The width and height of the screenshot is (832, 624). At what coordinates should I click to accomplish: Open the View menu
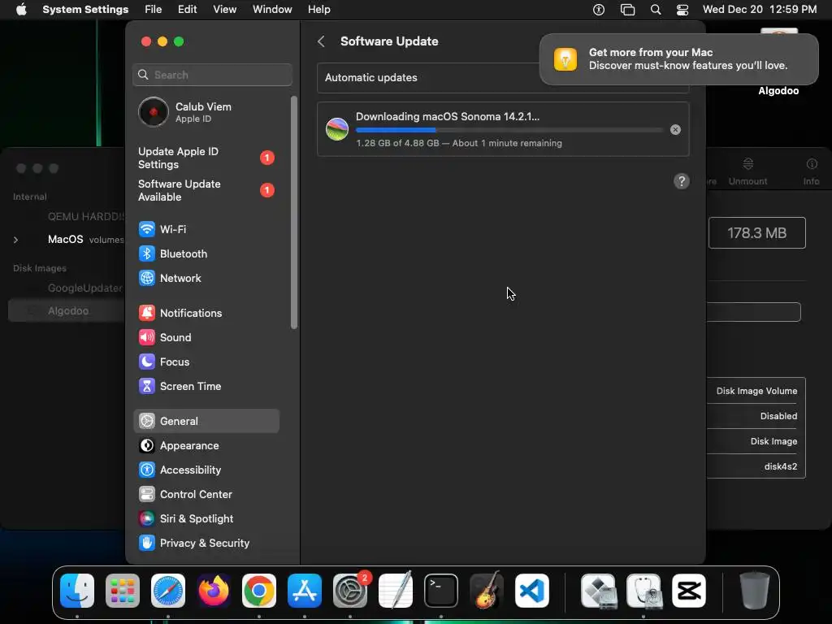tap(224, 10)
